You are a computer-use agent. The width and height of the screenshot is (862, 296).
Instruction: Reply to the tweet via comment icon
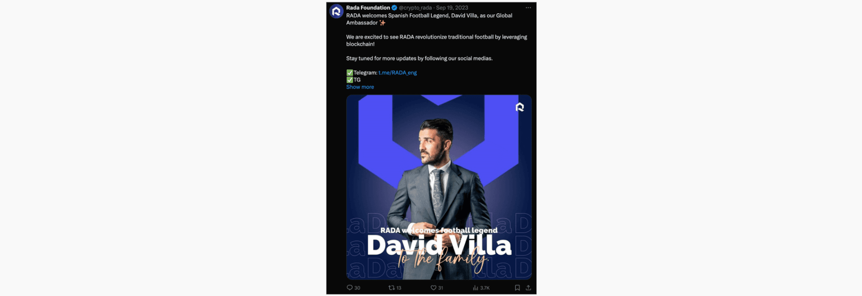349,288
